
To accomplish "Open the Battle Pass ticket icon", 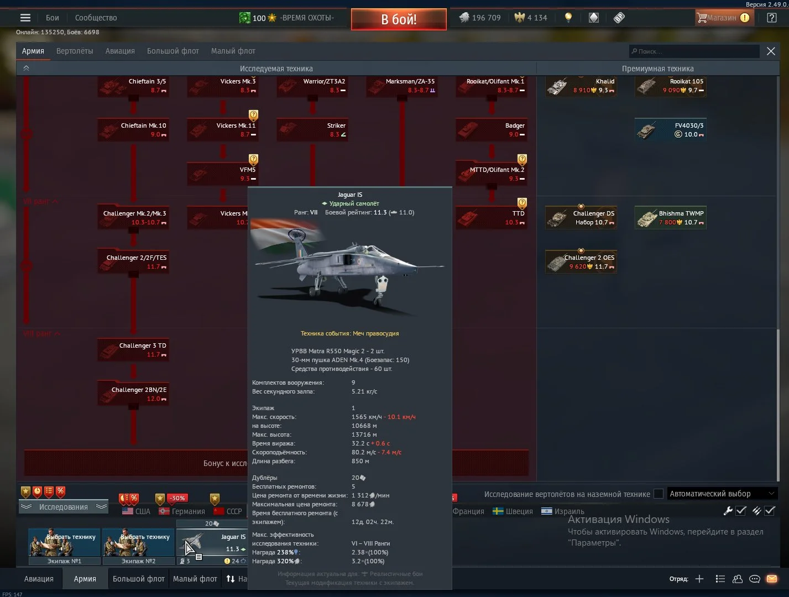I will [x=619, y=18].
